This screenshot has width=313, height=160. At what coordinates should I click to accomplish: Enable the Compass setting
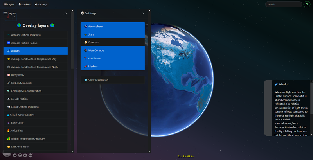point(113,42)
